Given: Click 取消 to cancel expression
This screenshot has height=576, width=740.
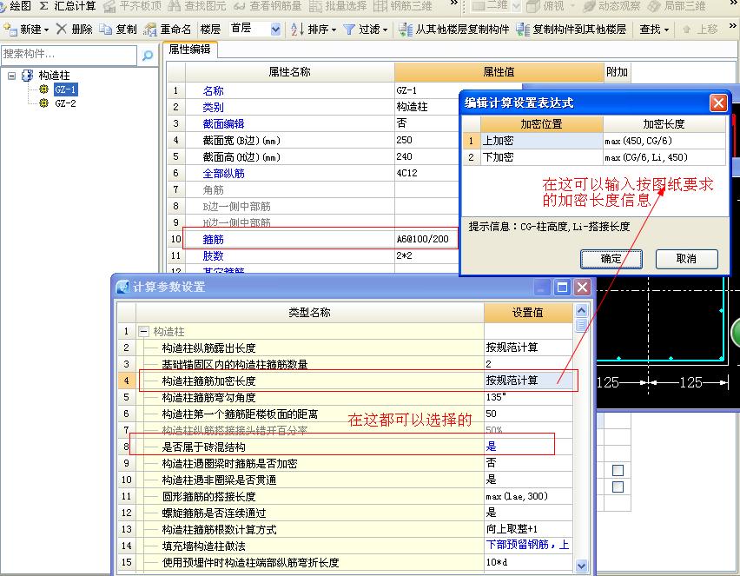Looking at the screenshot, I should pyautogui.click(x=687, y=259).
